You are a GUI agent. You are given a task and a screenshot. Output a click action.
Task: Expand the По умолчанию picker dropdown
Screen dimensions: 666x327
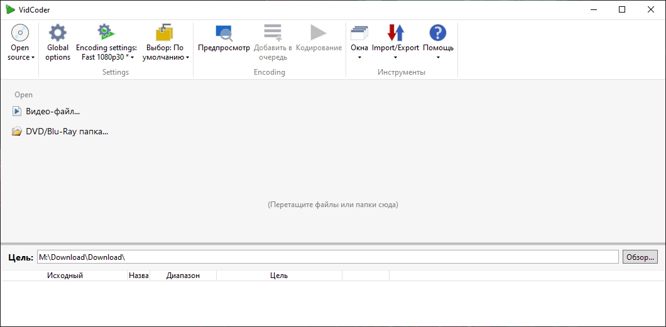pyautogui.click(x=187, y=58)
